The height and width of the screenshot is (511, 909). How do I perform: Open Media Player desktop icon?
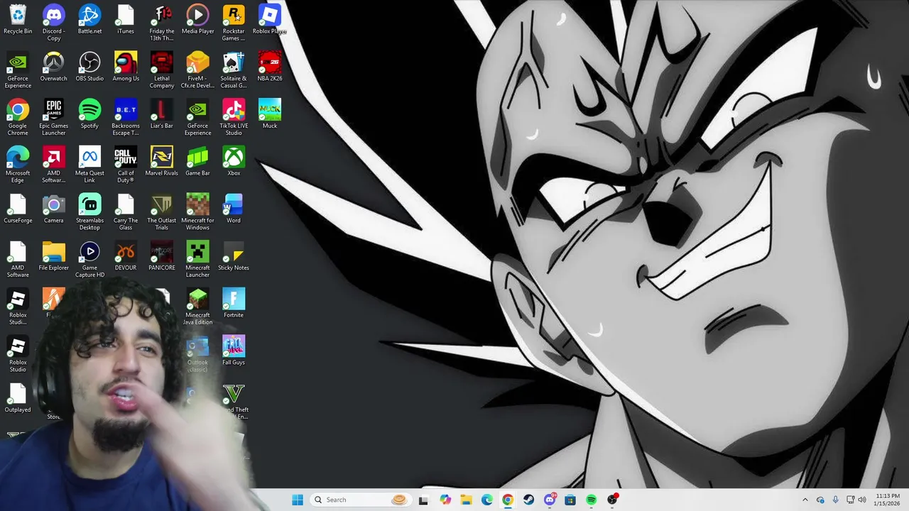[197, 20]
